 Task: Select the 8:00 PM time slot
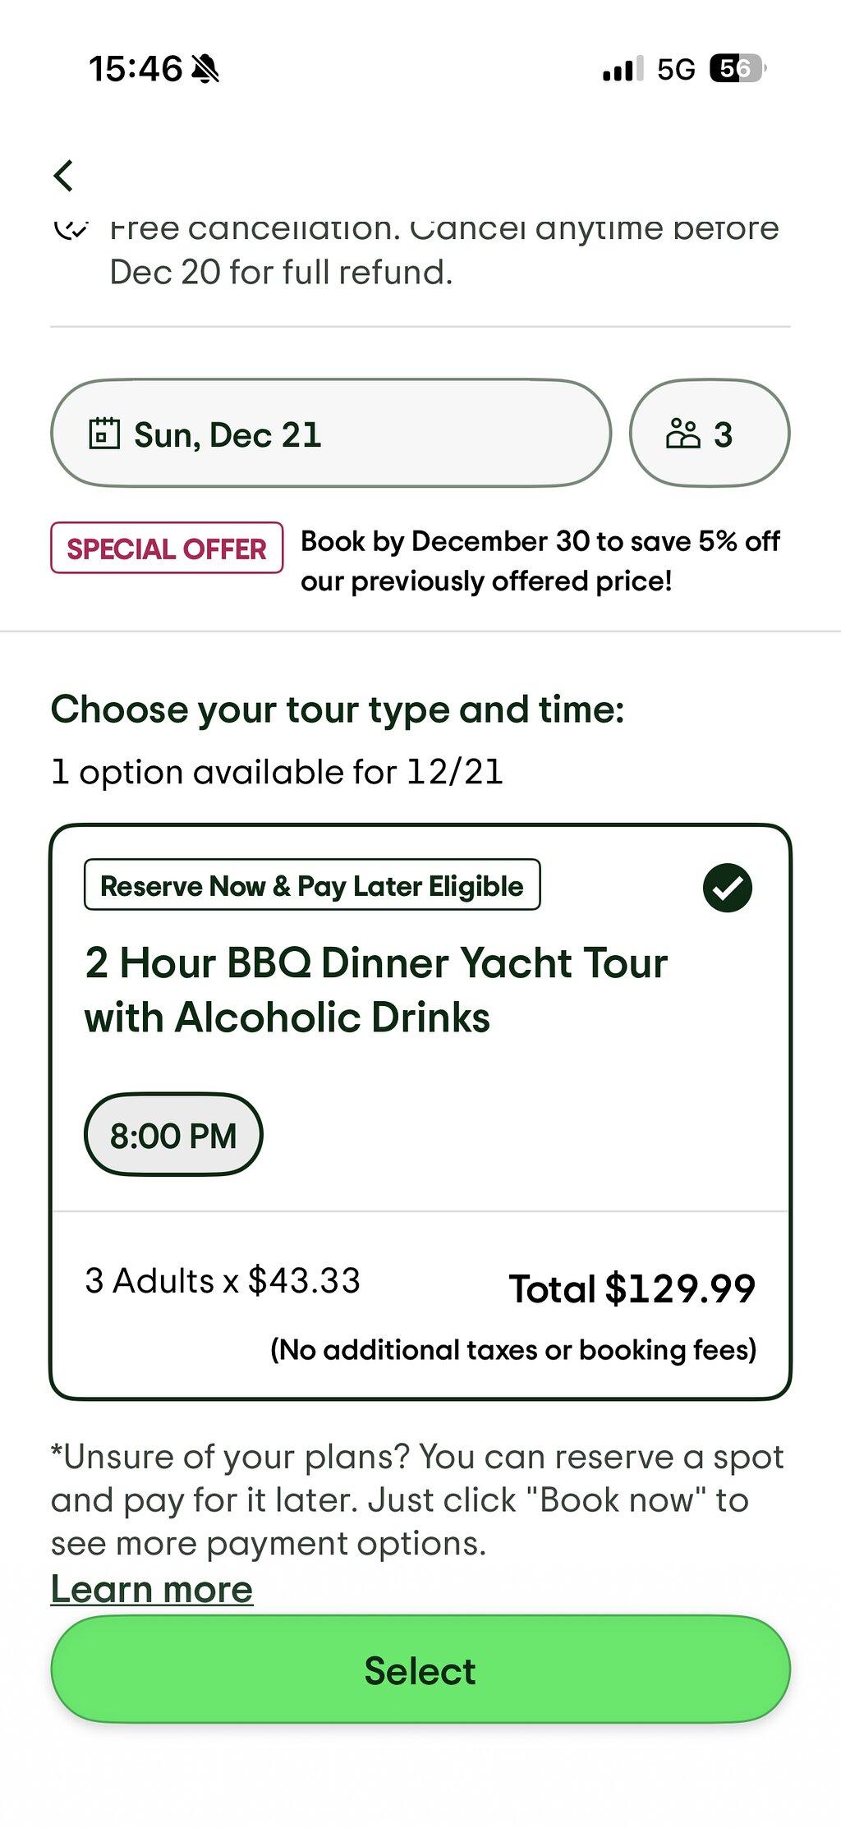173,1135
